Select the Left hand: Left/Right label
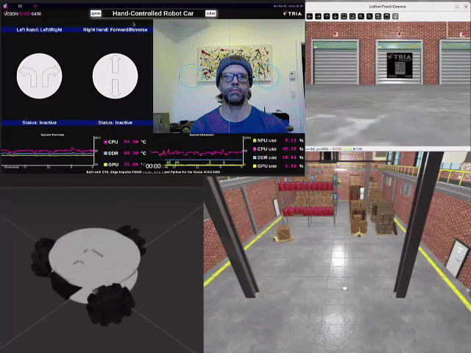 coord(38,30)
